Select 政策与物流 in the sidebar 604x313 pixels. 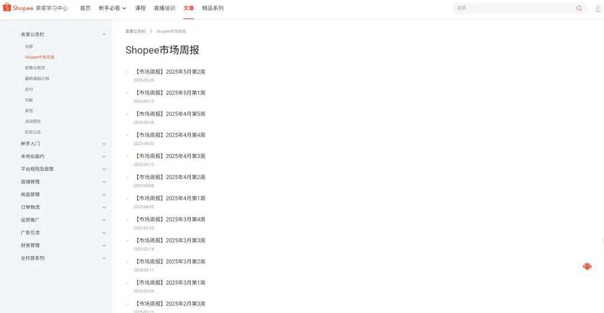tap(35, 68)
